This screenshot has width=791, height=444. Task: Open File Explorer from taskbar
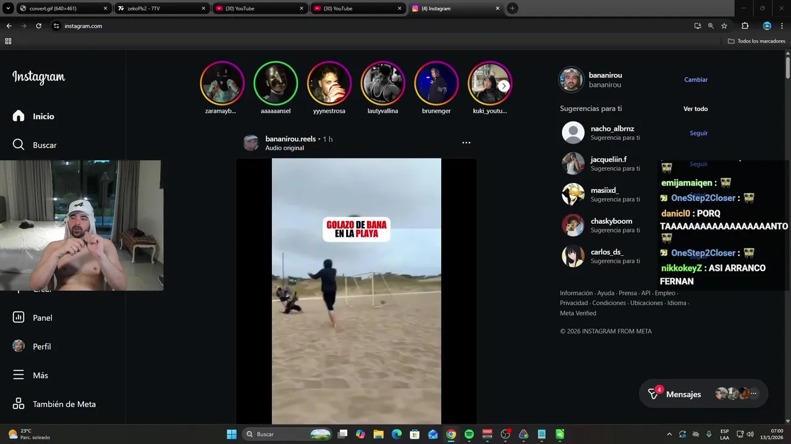click(378, 434)
